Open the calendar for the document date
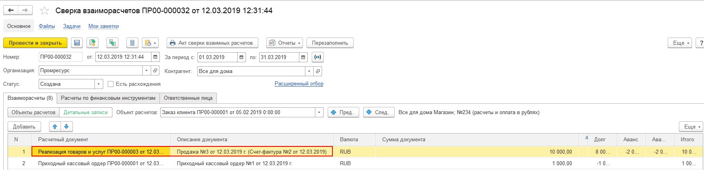 coord(156,57)
